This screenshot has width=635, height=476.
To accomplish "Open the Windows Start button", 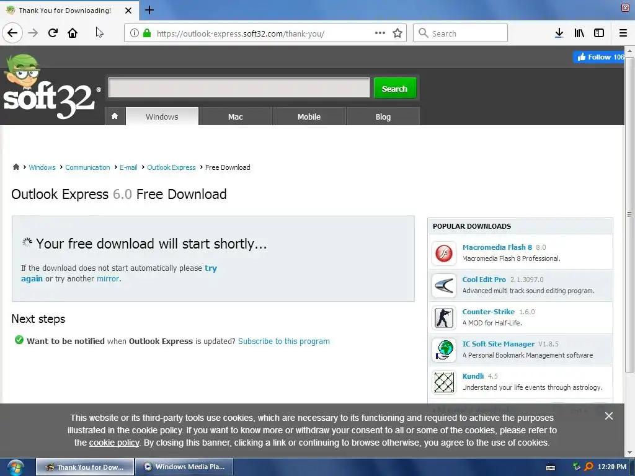I will coord(15,467).
